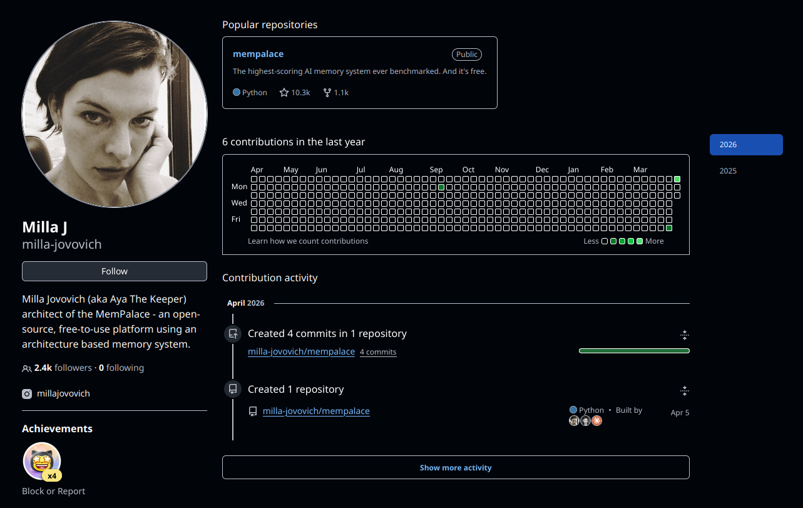Click the Instagram icon beside millajovovich
803x508 pixels.
pyautogui.click(x=27, y=394)
